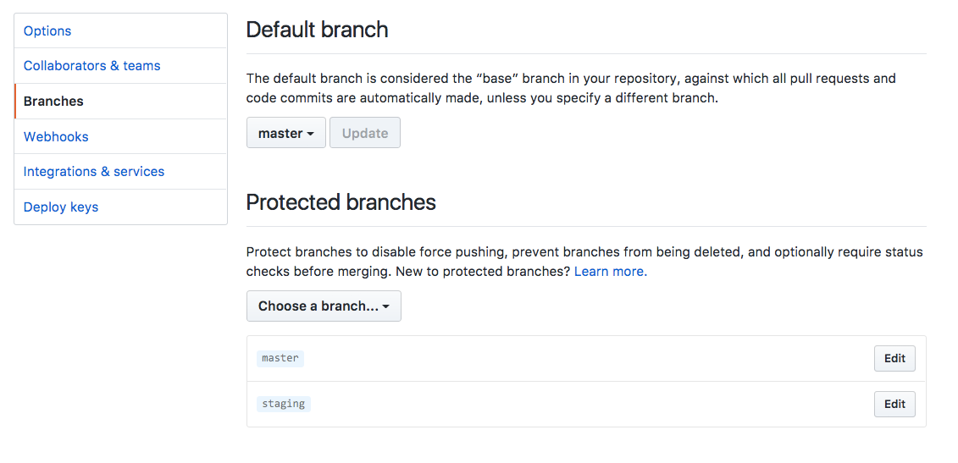The image size is (958, 463).
Task: Click the Update default branch button
Action: click(365, 133)
